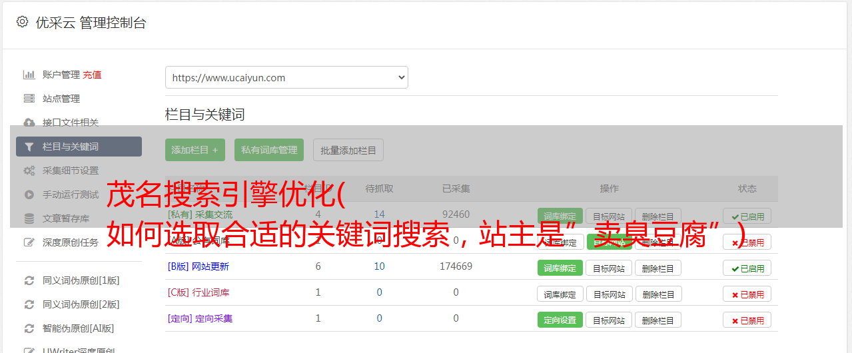This screenshot has height=353, width=852.
Task: Open 接口文件相关 menu item
Action: click(71, 123)
